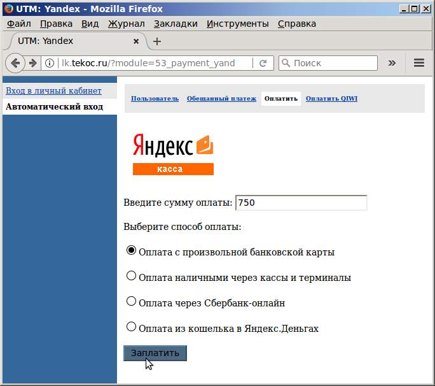The height and width of the screenshot is (386, 435).
Task: Click the Yandex Kassa logo image
Action: tap(173, 154)
